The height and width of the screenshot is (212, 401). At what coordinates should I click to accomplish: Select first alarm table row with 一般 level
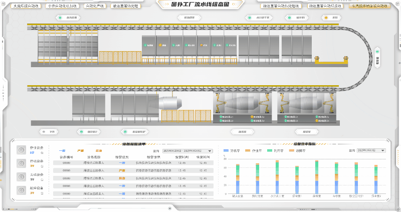[x=133, y=163]
